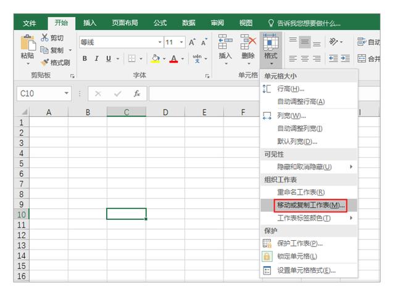Choose AutoFit Column Width 自动调整列宽(I)
Screen dimensions: 395x295
point(309,128)
